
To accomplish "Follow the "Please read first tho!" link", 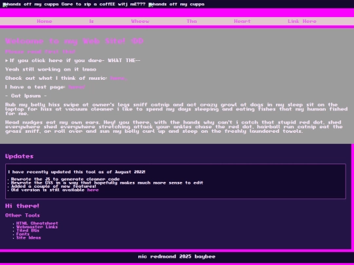I will click(x=41, y=52).
